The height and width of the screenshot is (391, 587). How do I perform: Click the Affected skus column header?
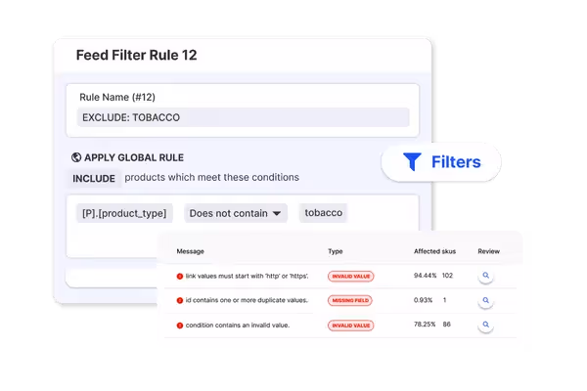click(434, 251)
